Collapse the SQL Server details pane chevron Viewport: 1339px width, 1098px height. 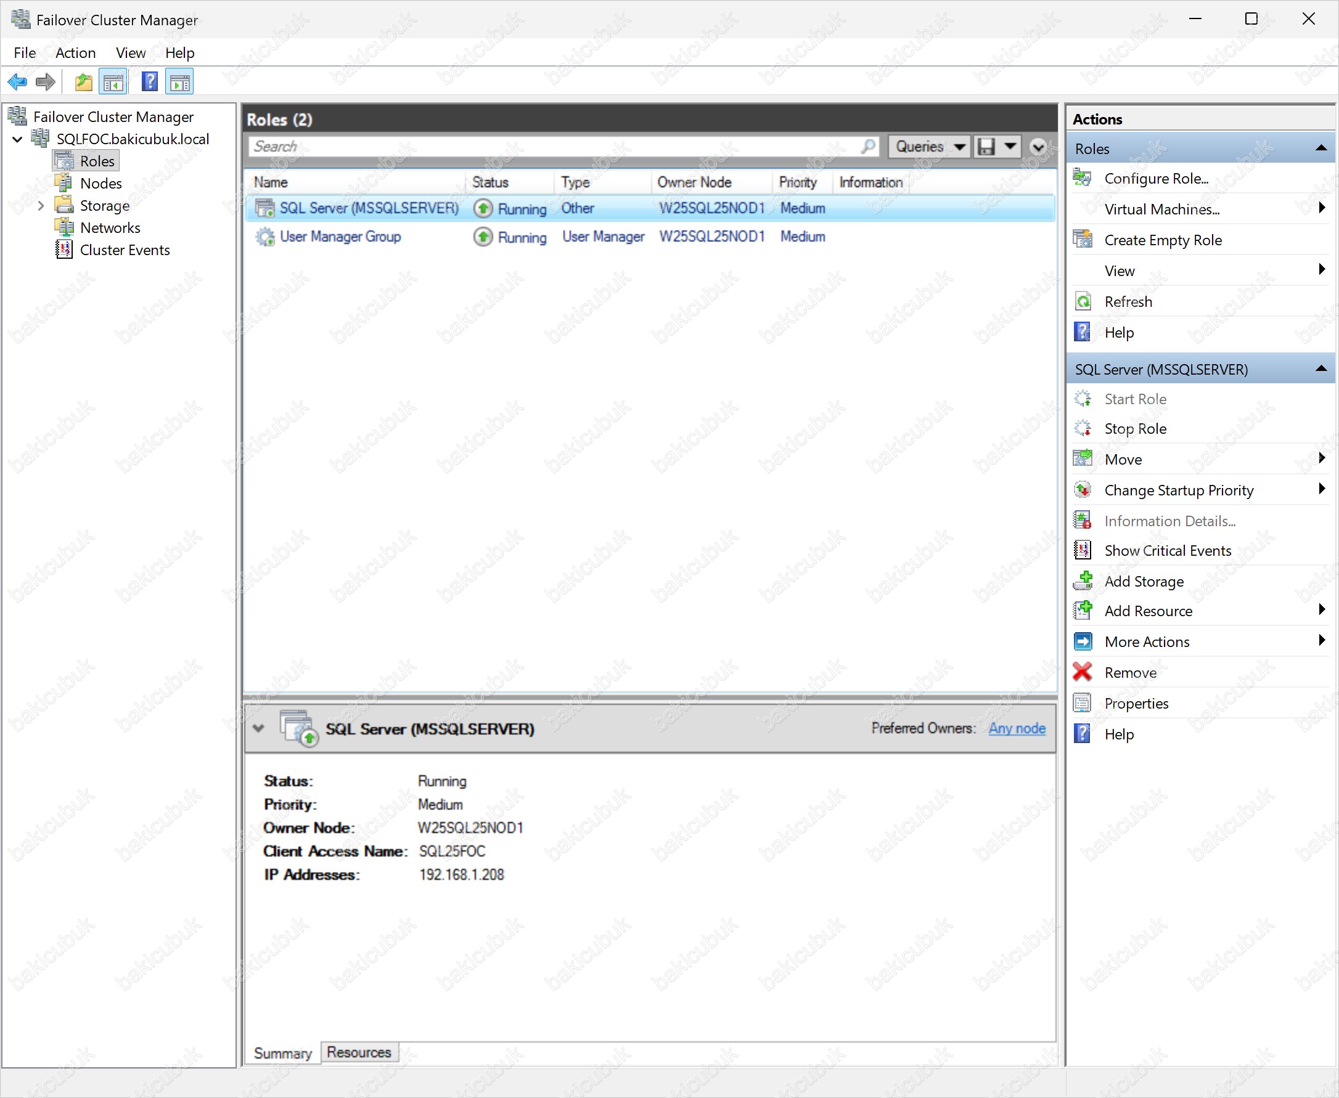(258, 728)
